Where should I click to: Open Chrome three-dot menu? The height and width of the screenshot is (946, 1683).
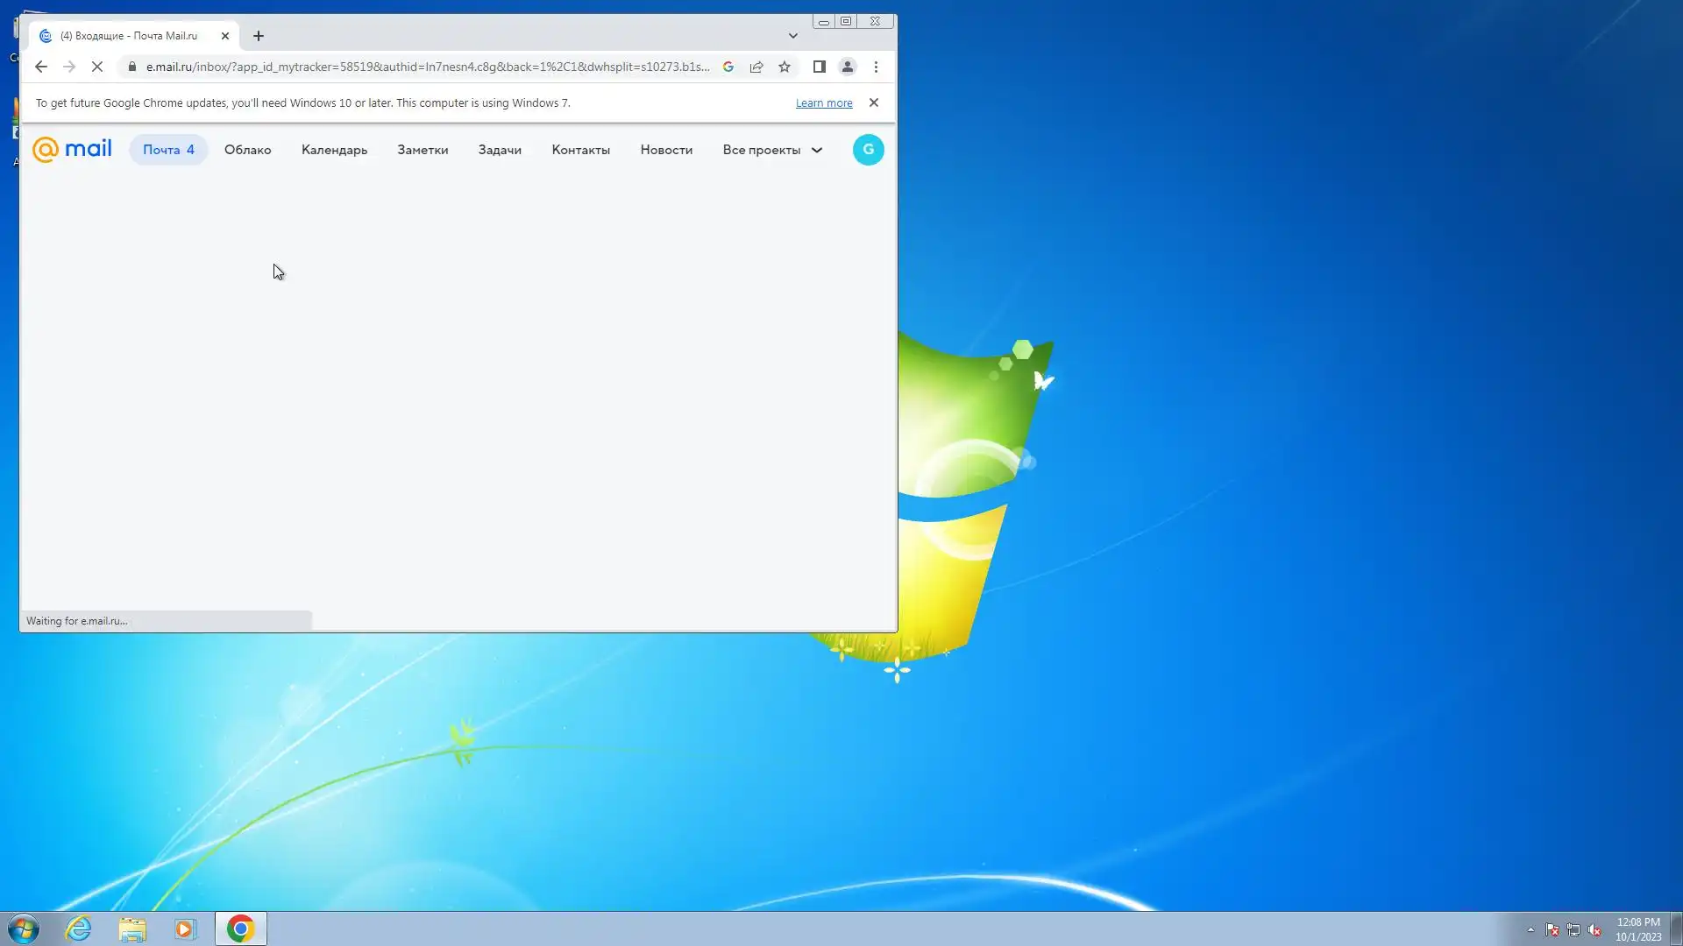tap(876, 67)
